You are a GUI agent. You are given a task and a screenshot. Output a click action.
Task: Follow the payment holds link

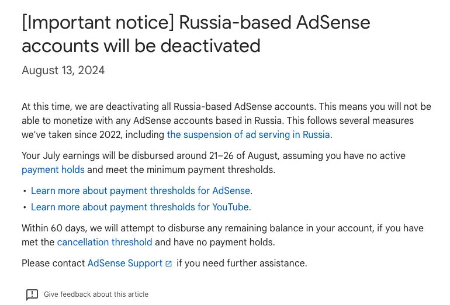coord(53,169)
